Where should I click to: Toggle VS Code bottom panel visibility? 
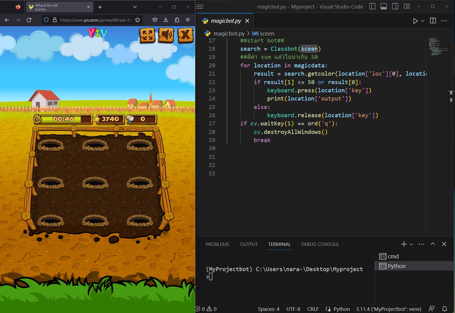point(384,6)
